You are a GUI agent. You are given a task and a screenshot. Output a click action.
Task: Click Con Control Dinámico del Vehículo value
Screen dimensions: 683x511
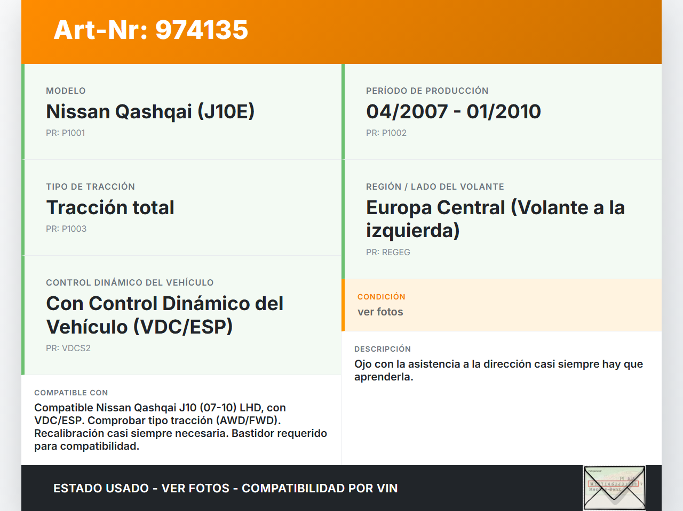point(164,315)
